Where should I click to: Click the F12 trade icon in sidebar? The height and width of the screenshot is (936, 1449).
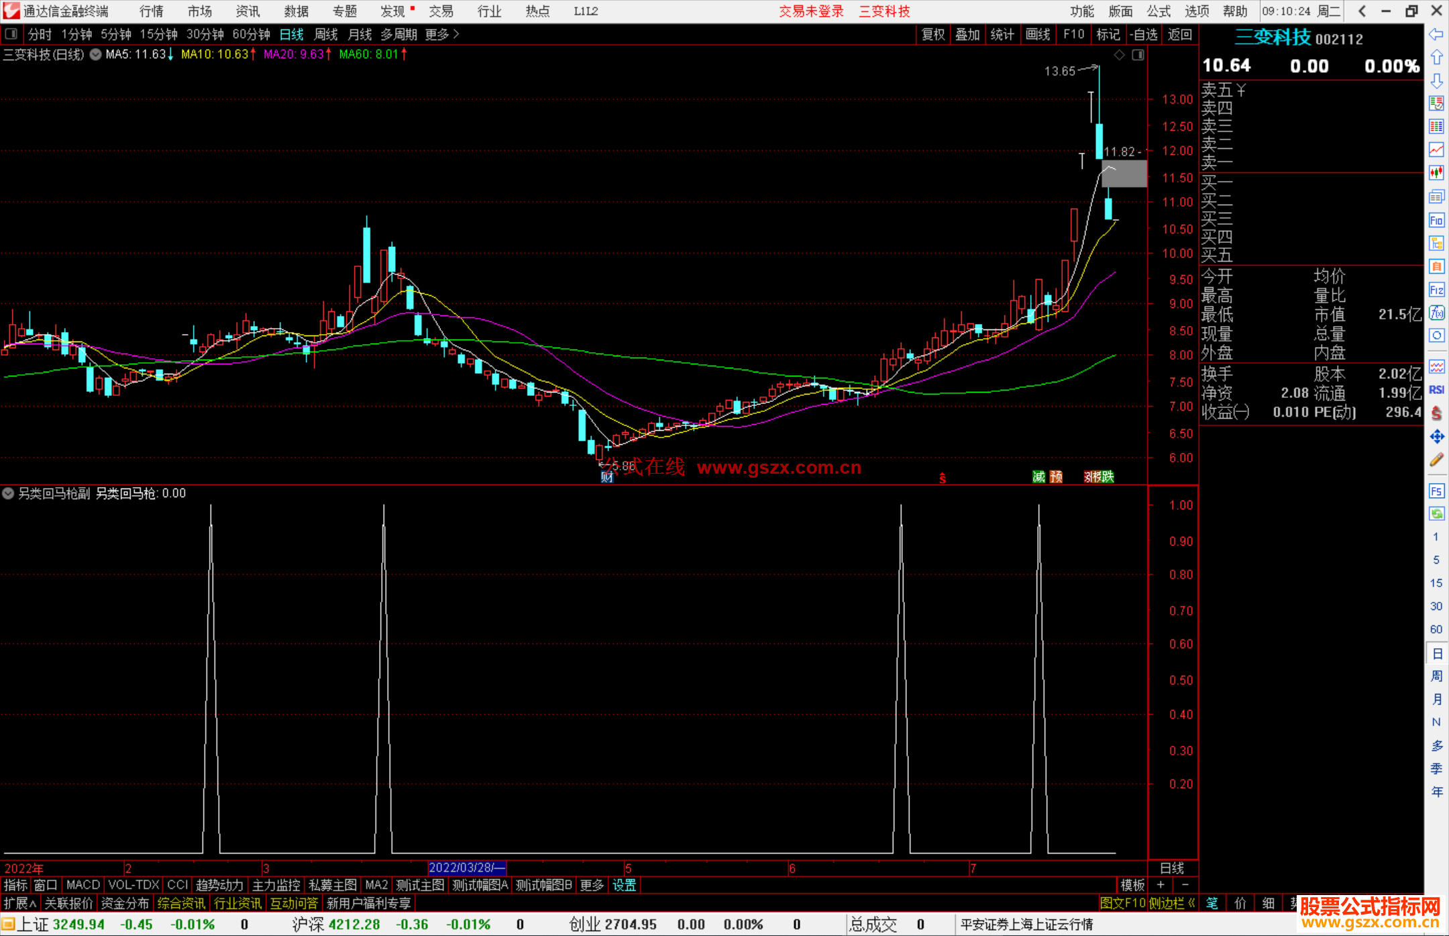coord(1436,290)
